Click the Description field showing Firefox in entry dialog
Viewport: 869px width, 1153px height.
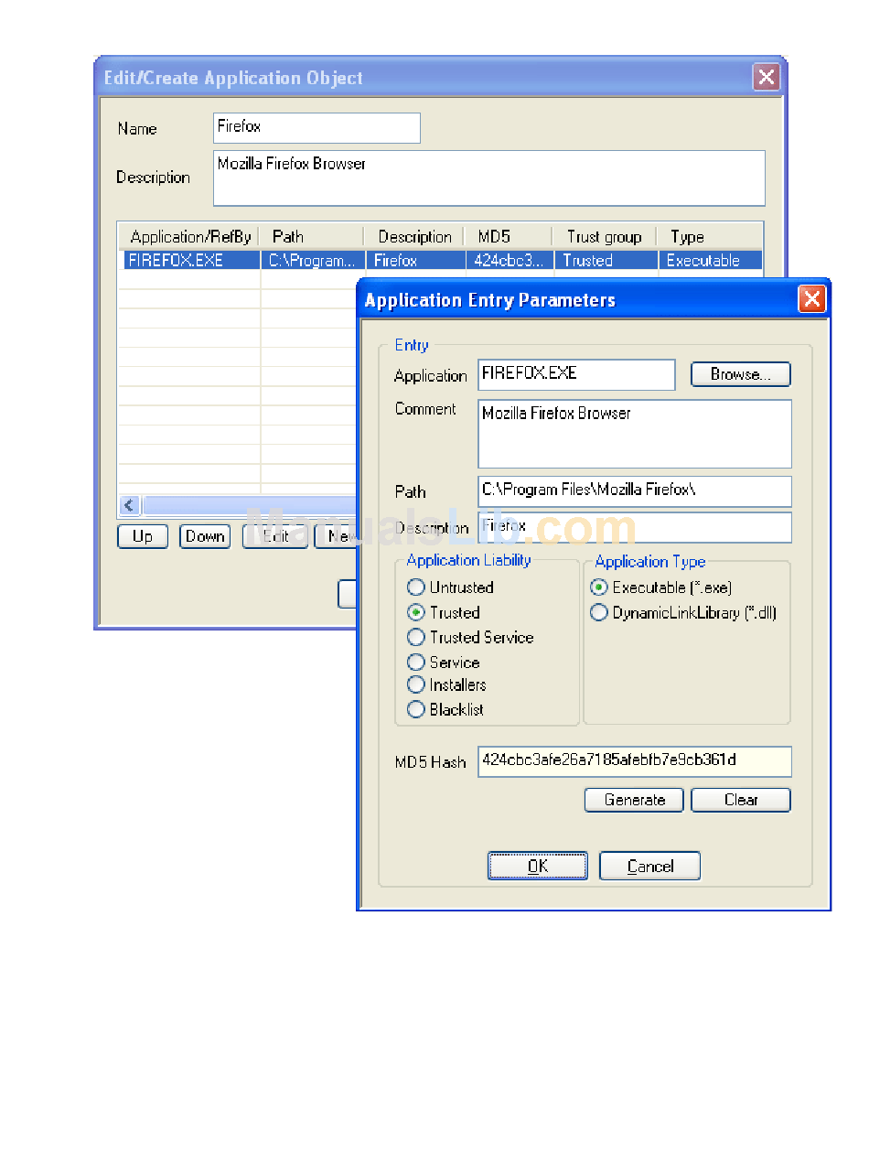[x=635, y=527]
